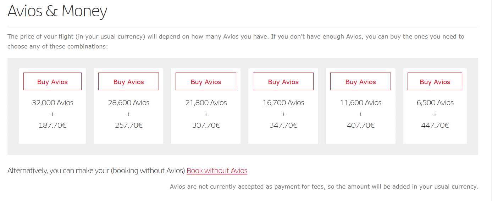
Task: Select the 32,000 Avios amount label
Action: [52, 103]
